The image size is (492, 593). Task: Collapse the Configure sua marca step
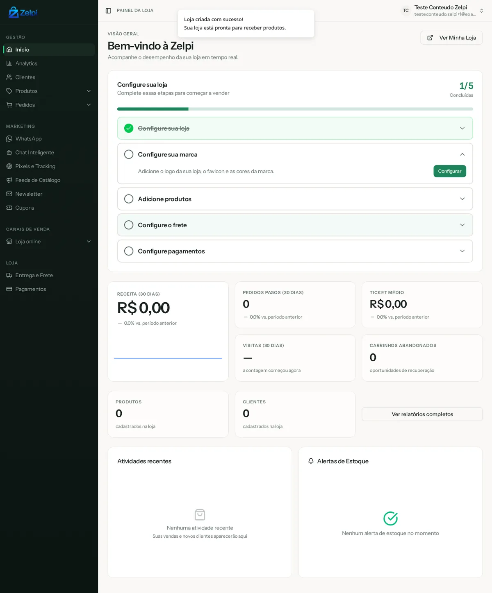pos(462,154)
